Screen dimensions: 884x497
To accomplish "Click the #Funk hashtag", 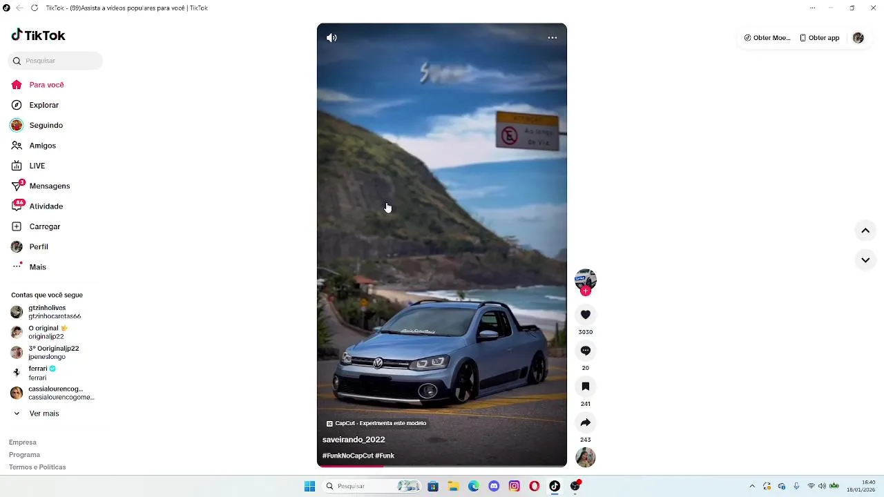I will pyautogui.click(x=385, y=456).
